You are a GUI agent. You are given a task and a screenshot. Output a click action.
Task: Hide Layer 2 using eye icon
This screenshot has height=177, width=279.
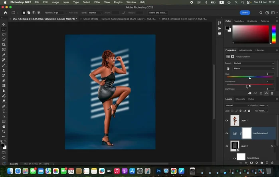[x=227, y=146]
